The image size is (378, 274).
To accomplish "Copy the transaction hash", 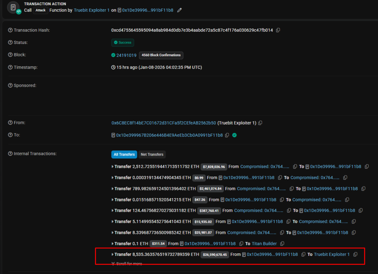I will pyautogui.click(x=278, y=30).
